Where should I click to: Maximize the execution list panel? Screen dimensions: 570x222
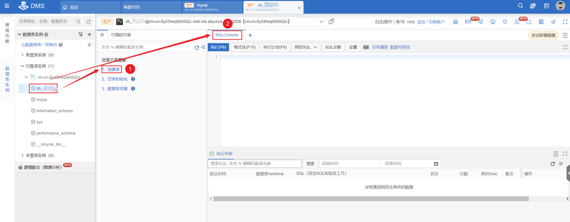point(565,154)
